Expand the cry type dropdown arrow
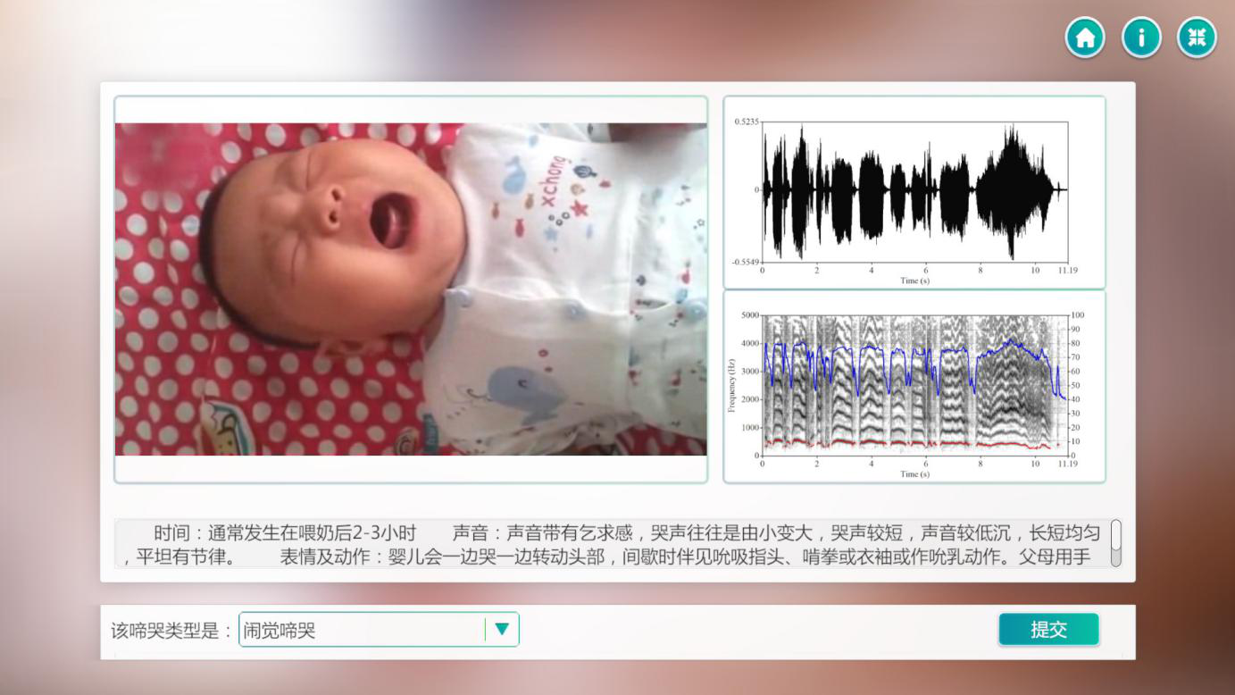This screenshot has height=695, width=1235. 501,630
